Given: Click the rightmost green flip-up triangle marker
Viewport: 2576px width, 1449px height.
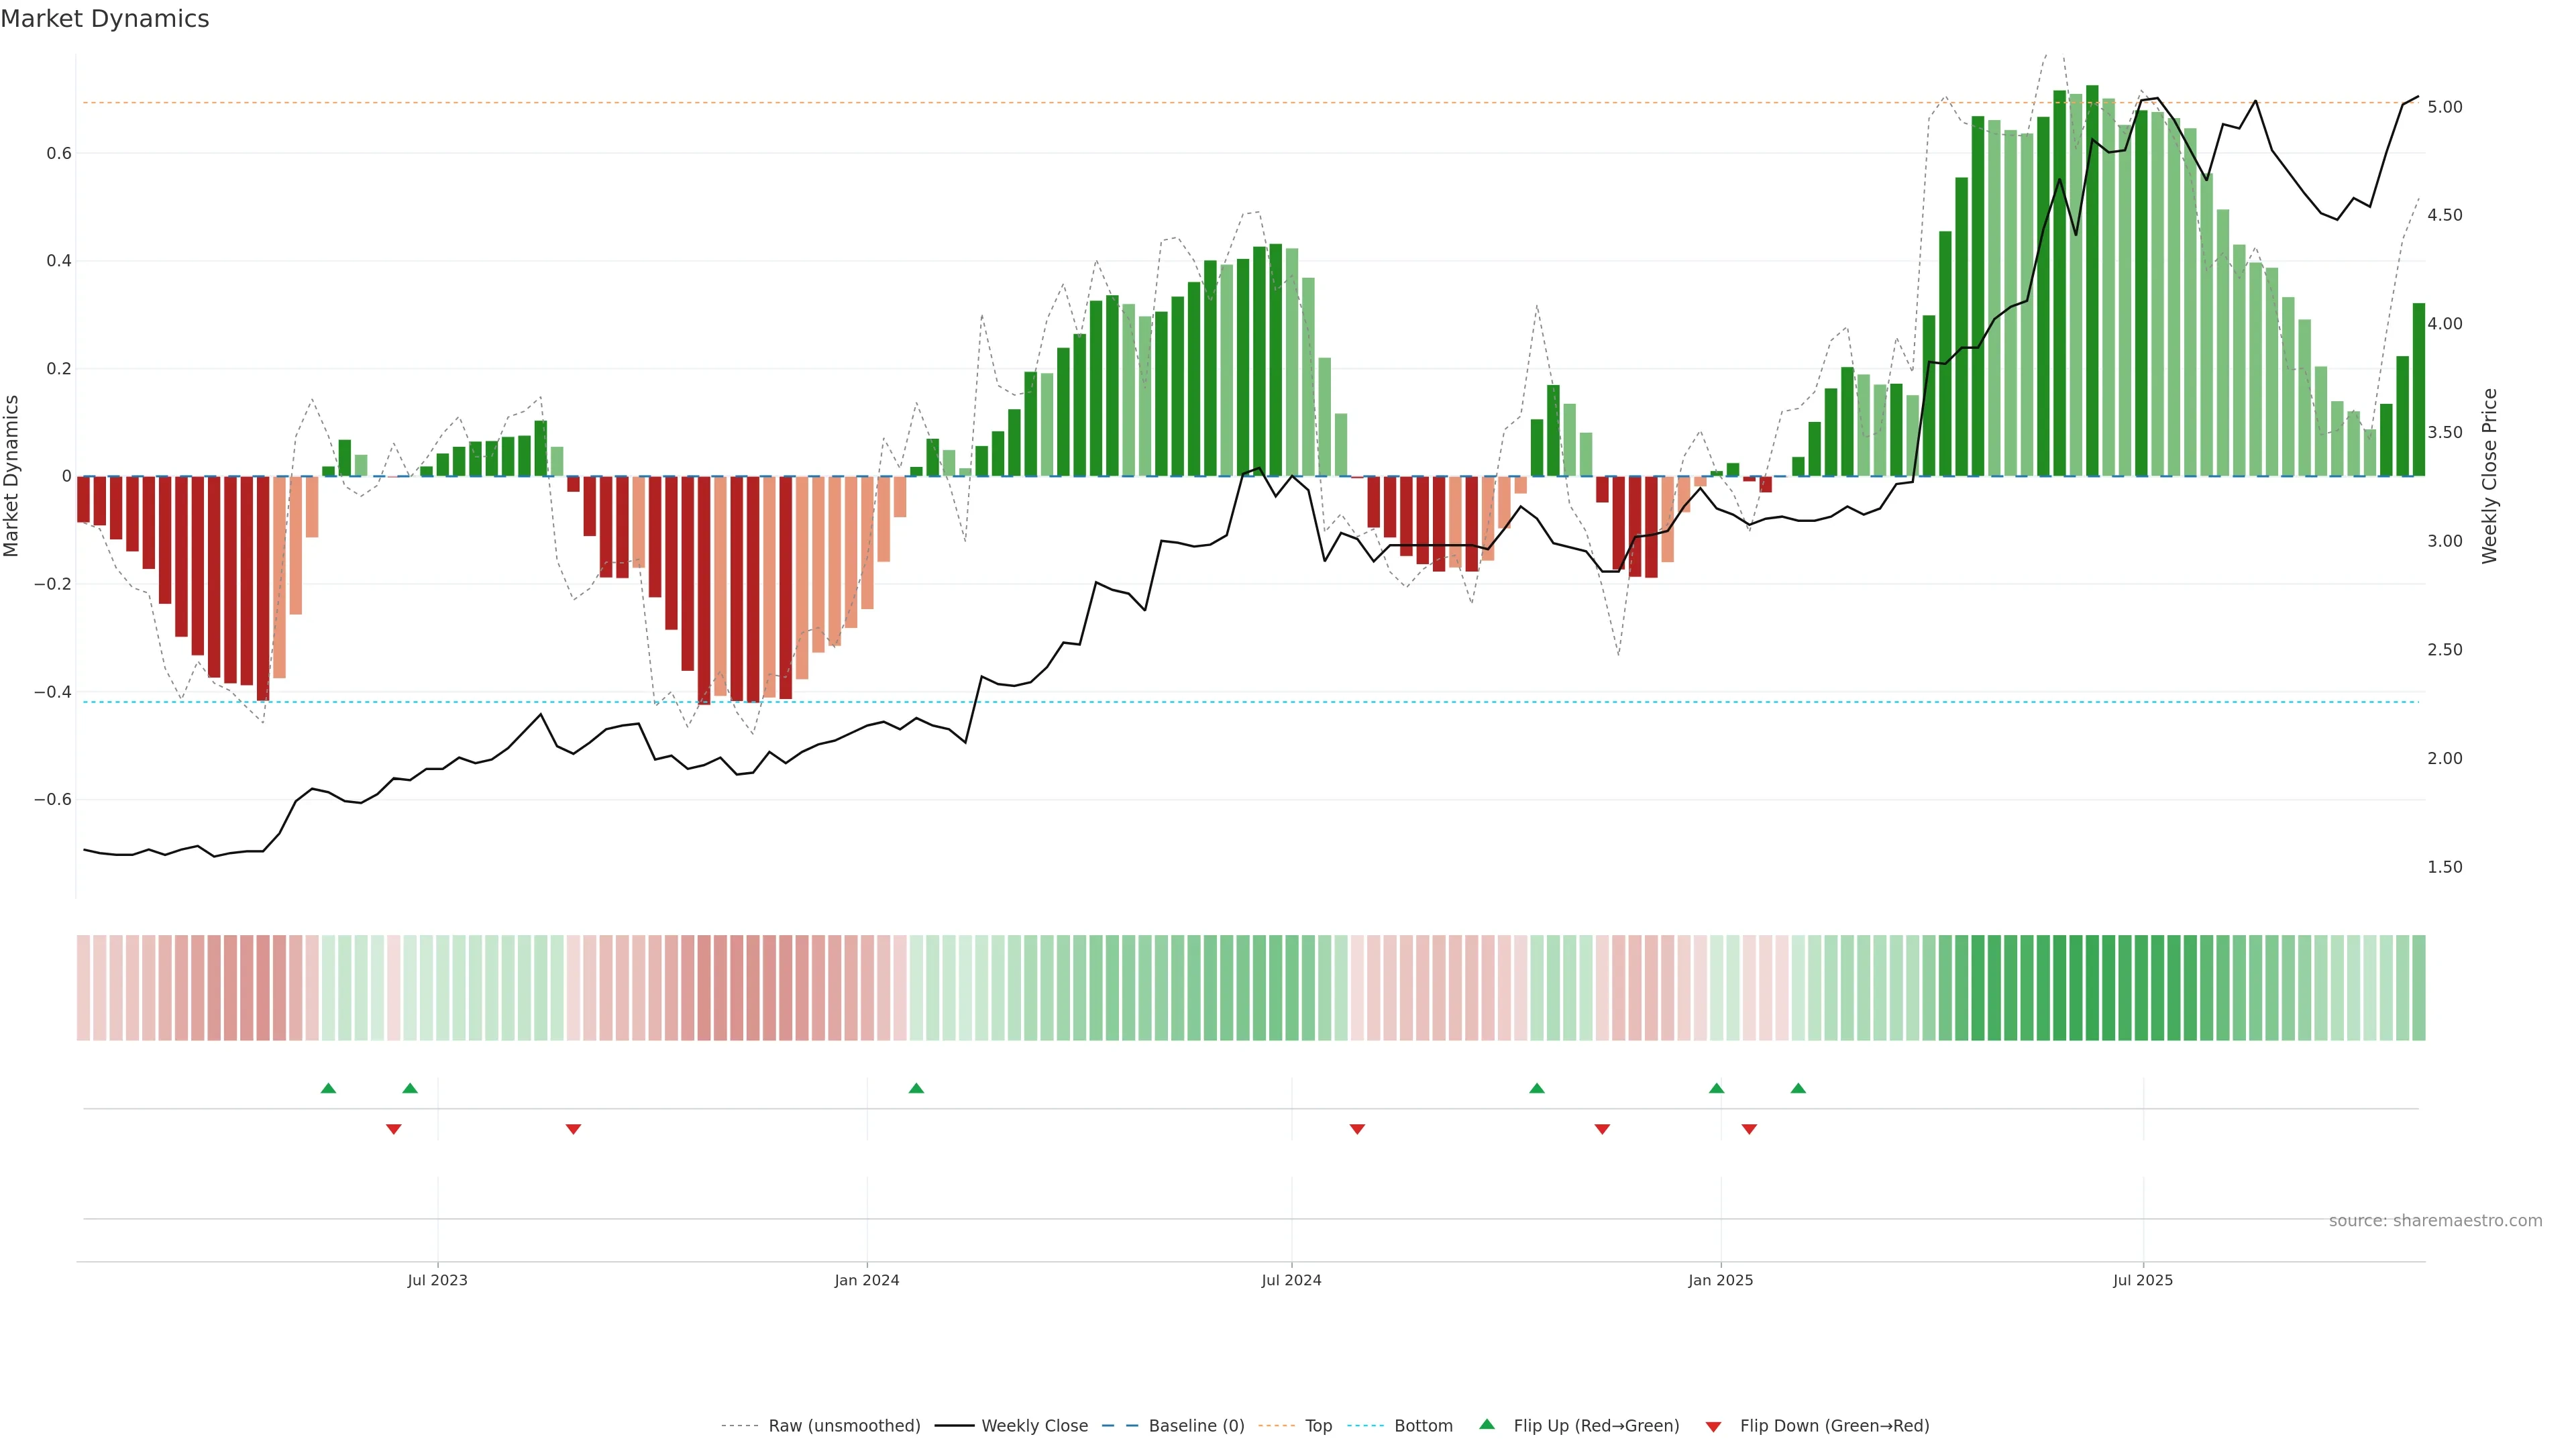Looking at the screenshot, I should click(x=1798, y=1088).
